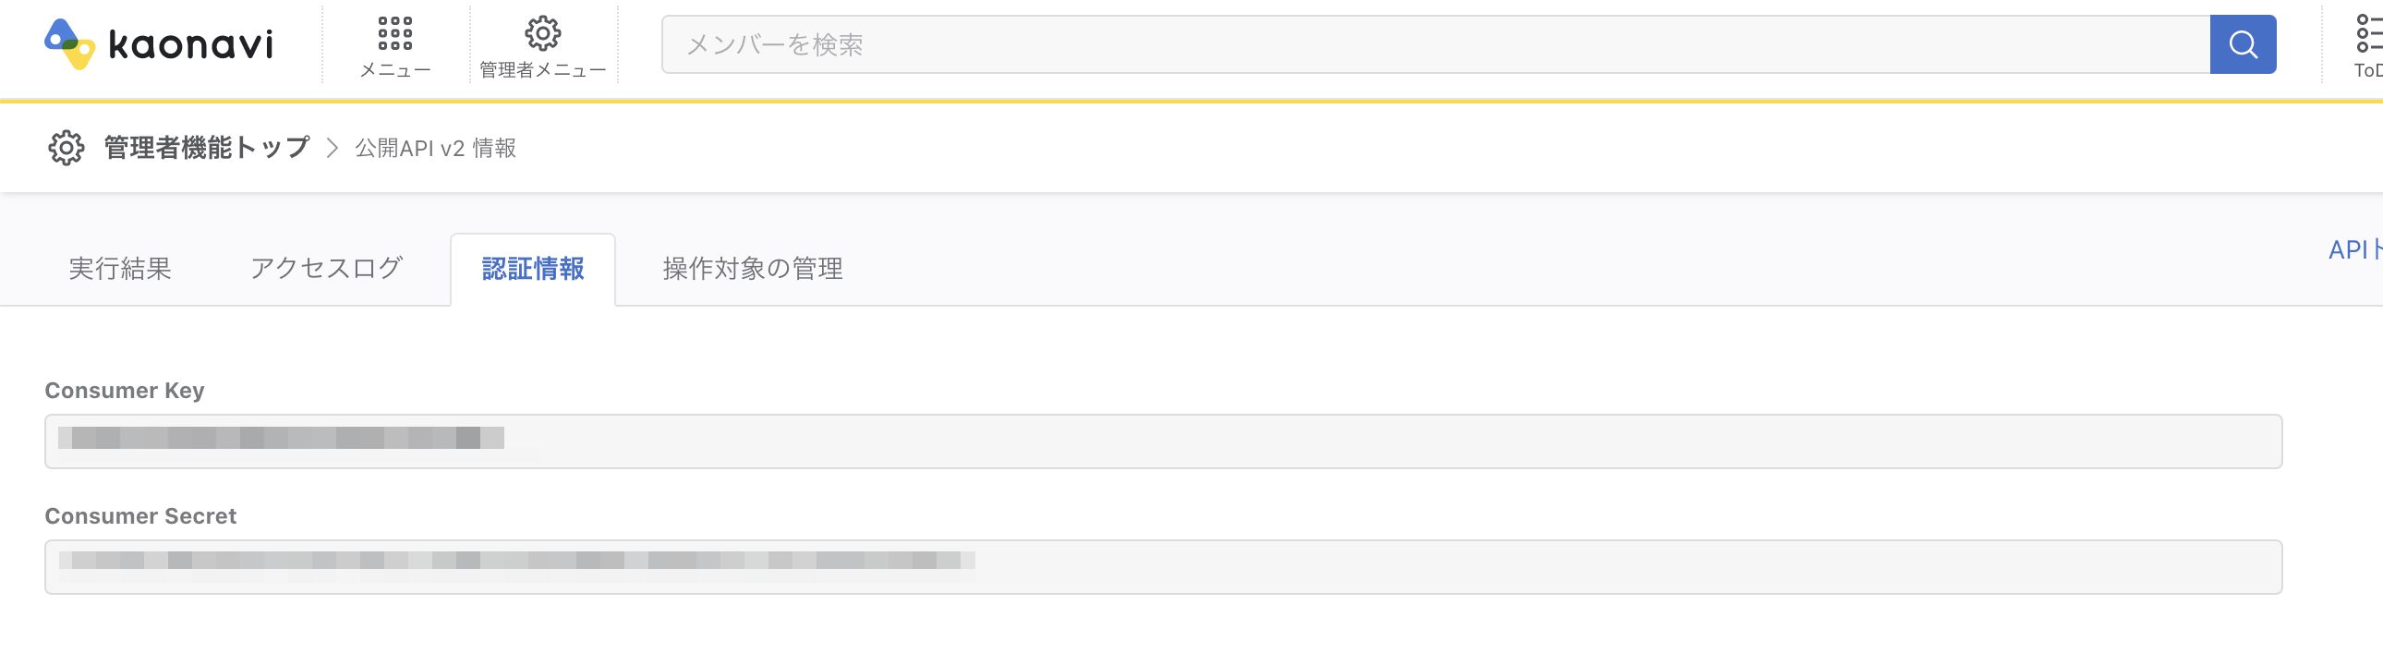Click the メンバーを検索 search field

click(x=1434, y=44)
